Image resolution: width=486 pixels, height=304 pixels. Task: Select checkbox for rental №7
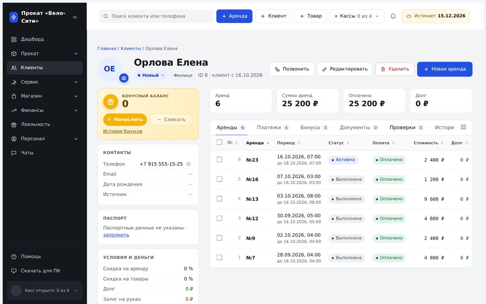coord(220,257)
